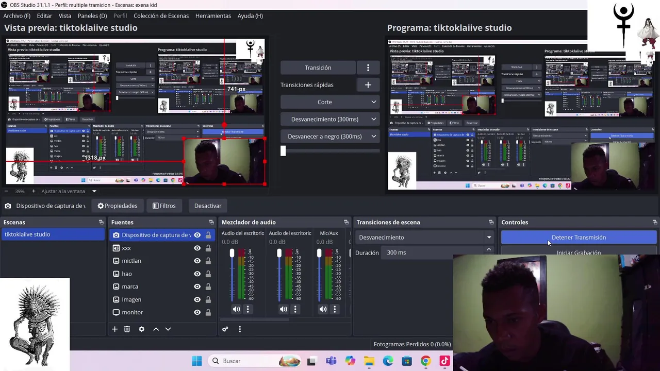Image resolution: width=660 pixels, height=371 pixels.
Task: Open the Vista menu
Action: click(65, 15)
